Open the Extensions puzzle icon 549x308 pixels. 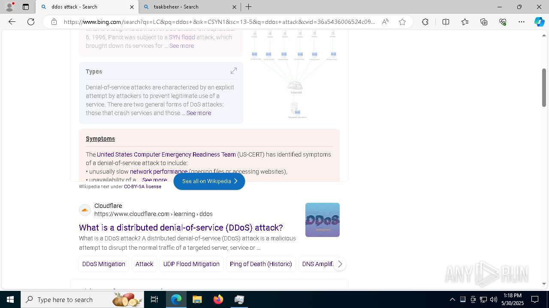tap(425, 22)
